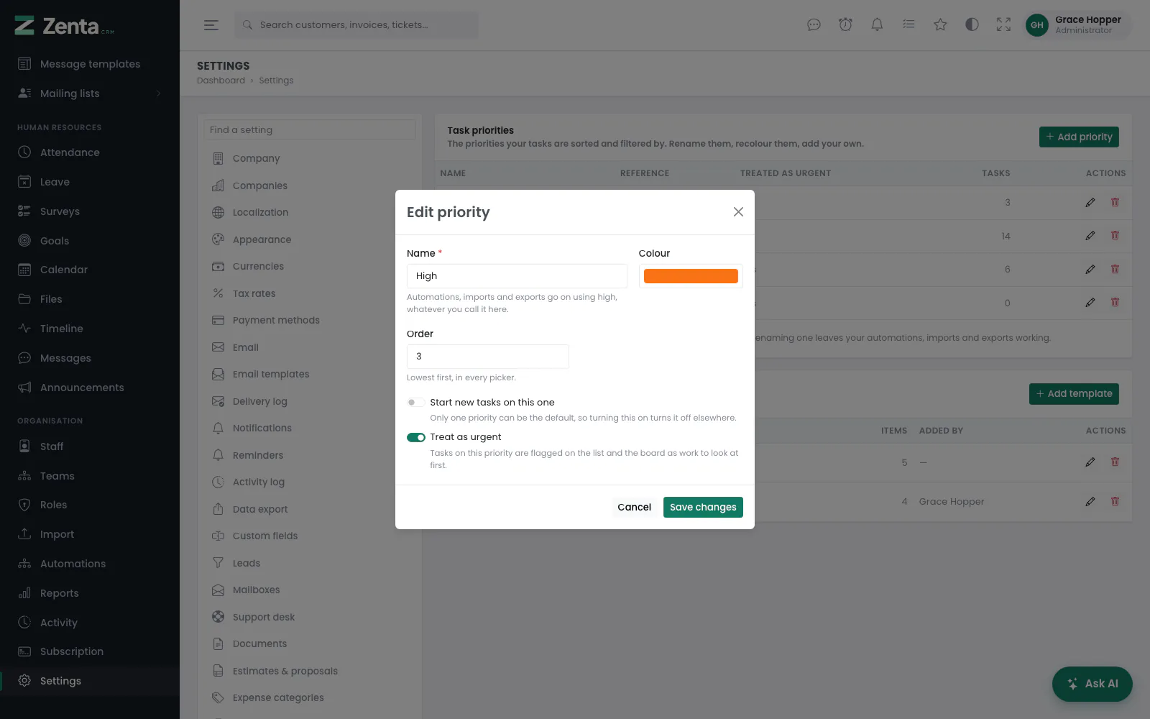The image size is (1150, 719).
Task: Select Currencies in settings list
Action: click(x=310, y=267)
